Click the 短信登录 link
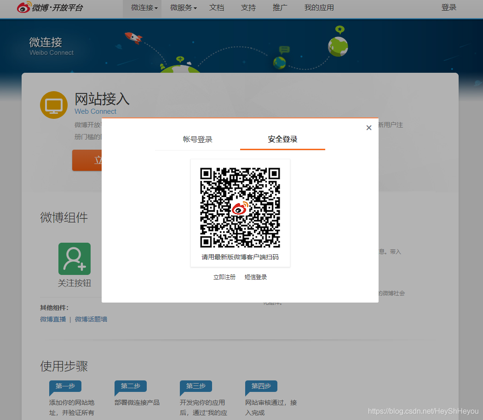The width and height of the screenshot is (483, 420). pos(256,277)
